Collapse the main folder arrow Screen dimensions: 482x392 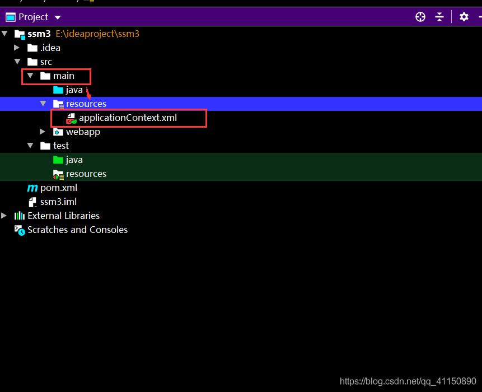[30, 76]
